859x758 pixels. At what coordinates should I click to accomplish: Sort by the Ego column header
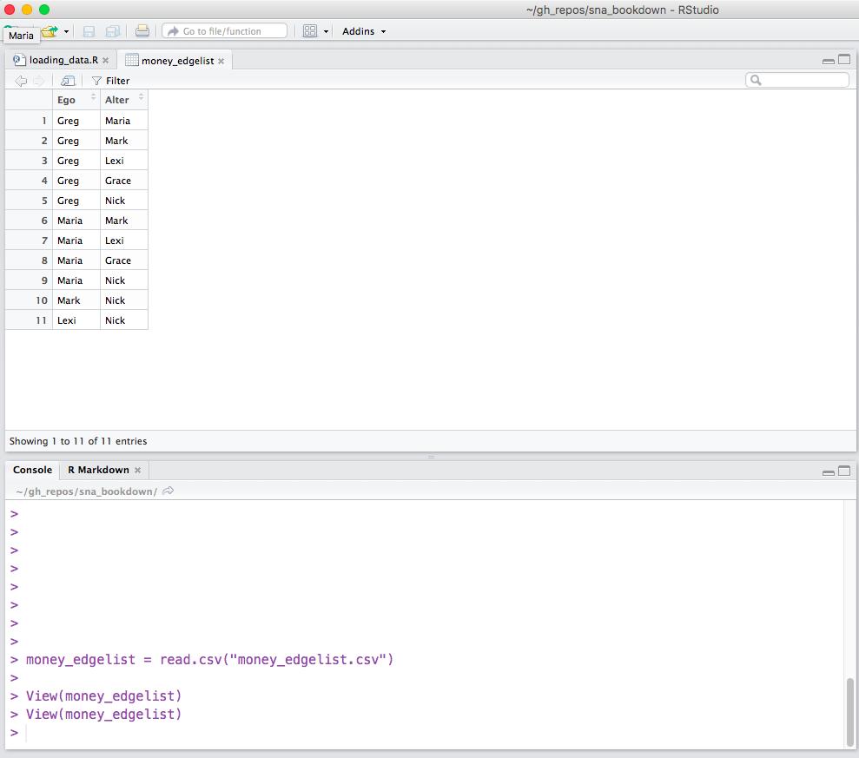point(76,100)
